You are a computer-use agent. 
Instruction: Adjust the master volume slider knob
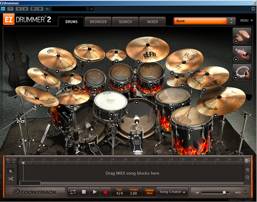pyautogui.click(x=224, y=193)
